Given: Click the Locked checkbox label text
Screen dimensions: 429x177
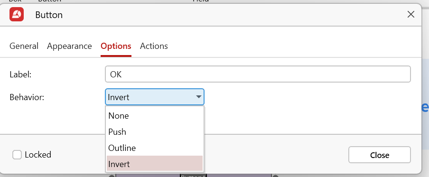Looking at the screenshot, I should click(x=38, y=155).
